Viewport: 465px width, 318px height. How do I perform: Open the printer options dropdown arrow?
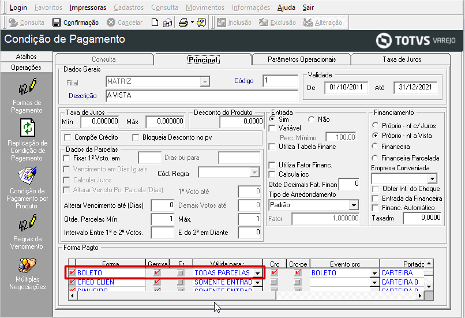pyautogui.click(x=192, y=23)
